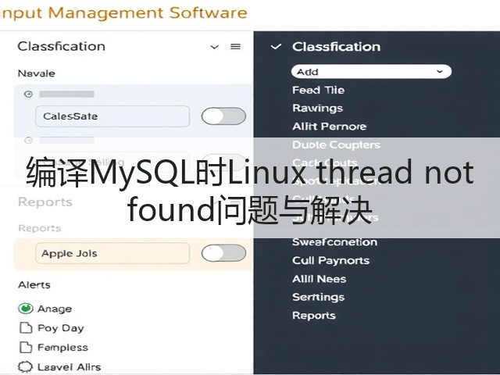Click the CalesSate input field
This screenshot has width=500, height=375.
(x=112, y=116)
